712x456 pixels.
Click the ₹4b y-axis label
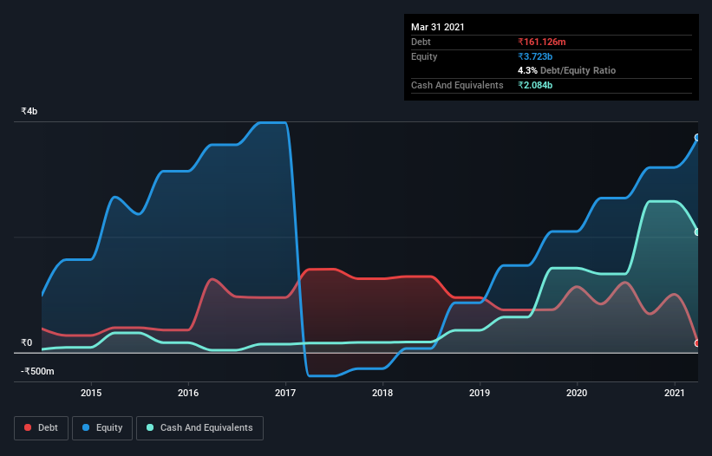pos(29,111)
